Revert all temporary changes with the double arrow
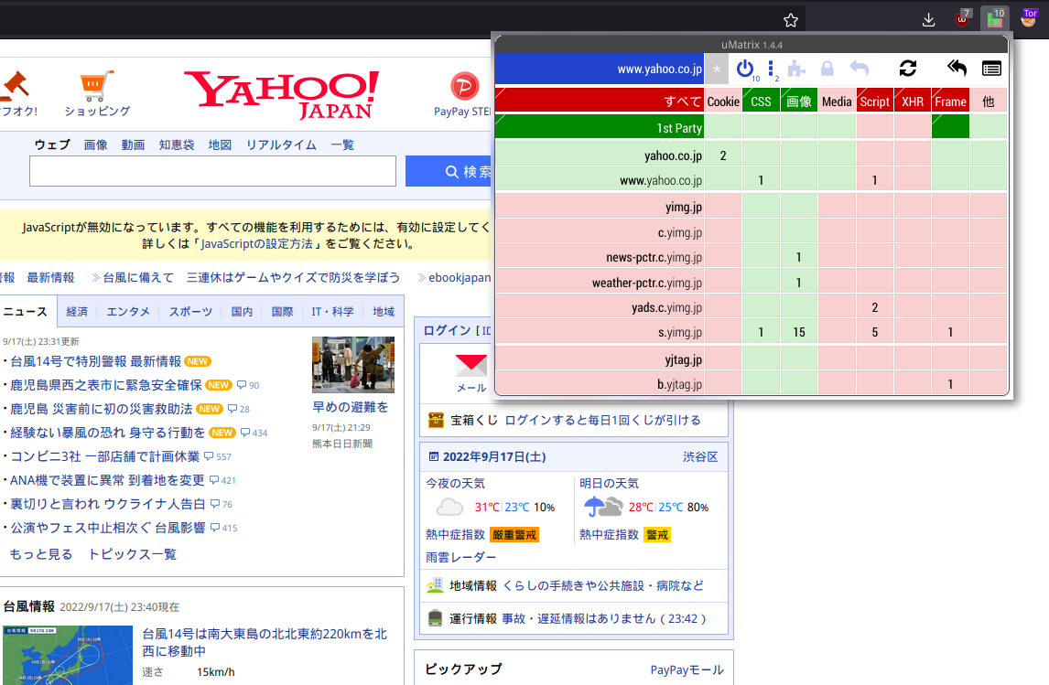Viewport: 1049px width, 685px height. (x=957, y=69)
